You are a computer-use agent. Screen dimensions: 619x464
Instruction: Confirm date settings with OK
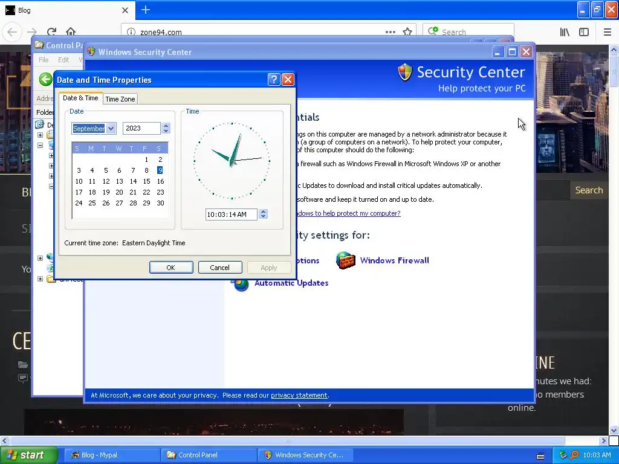(171, 268)
